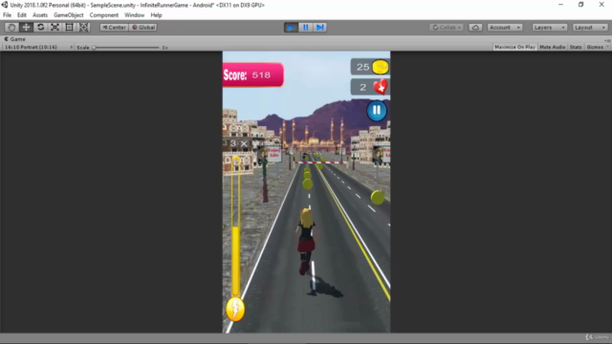
Task: Toggle the Stats overlay
Action: pyautogui.click(x=576, y=47)
